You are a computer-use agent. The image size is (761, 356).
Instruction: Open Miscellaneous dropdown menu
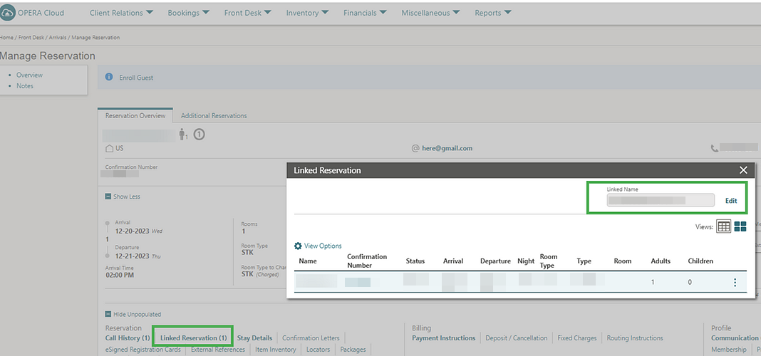pos(430,13)
